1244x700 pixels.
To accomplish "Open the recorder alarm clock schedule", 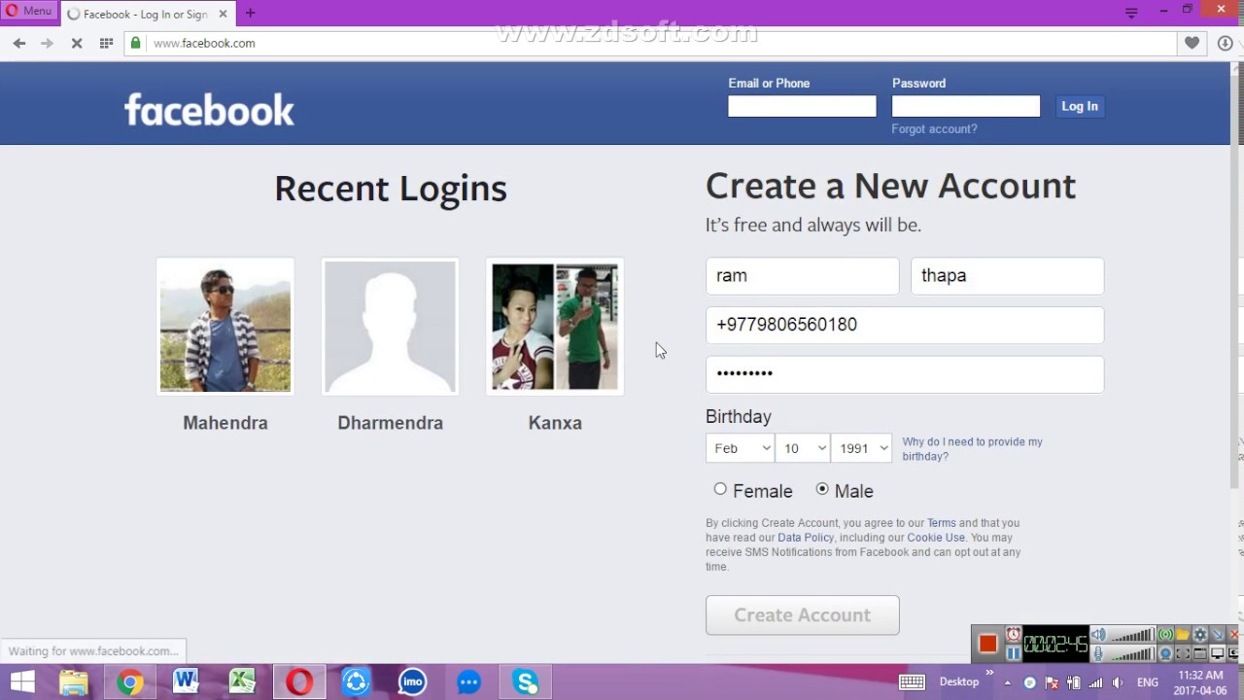I will click(1014, 635).
